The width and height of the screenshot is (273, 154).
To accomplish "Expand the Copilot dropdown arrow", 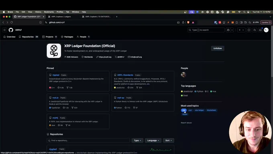I will [x=232, y=30].
